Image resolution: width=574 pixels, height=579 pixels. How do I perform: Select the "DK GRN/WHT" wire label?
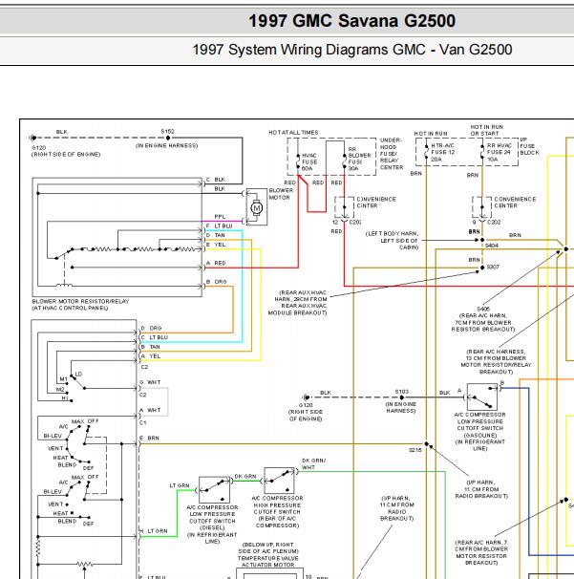tap(314, 463)
